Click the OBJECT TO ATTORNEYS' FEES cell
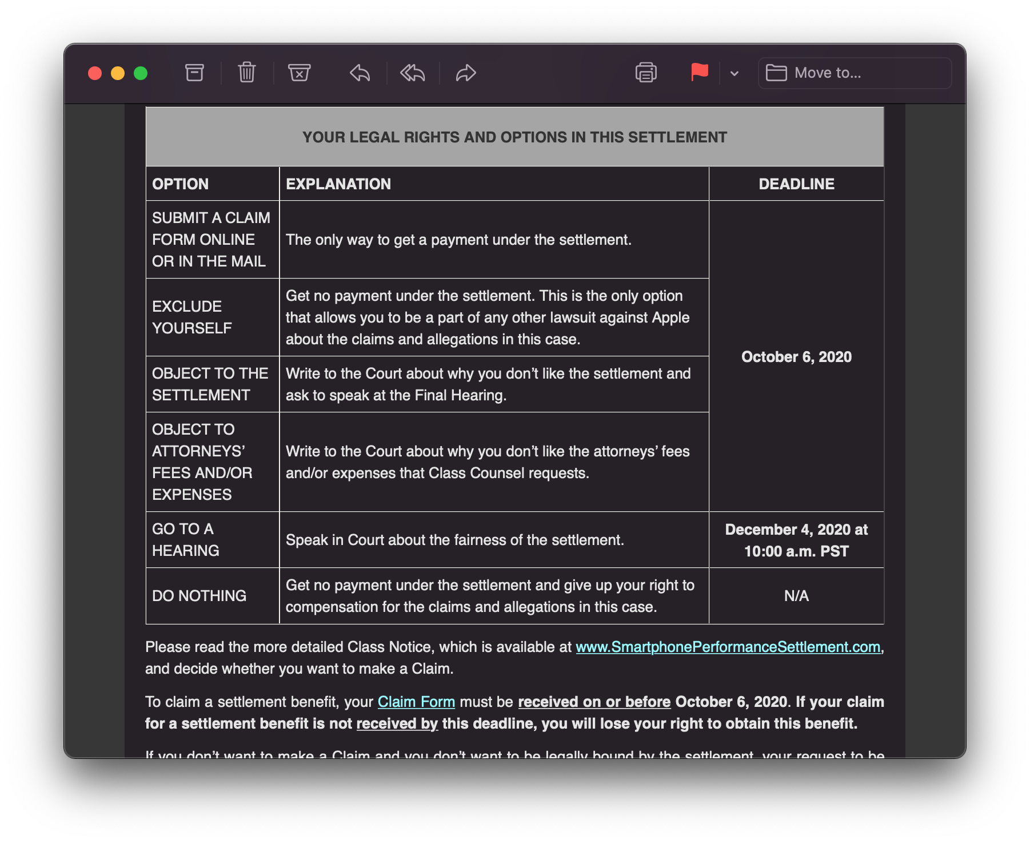The image size is (1030, 843). tap(212, 462)
